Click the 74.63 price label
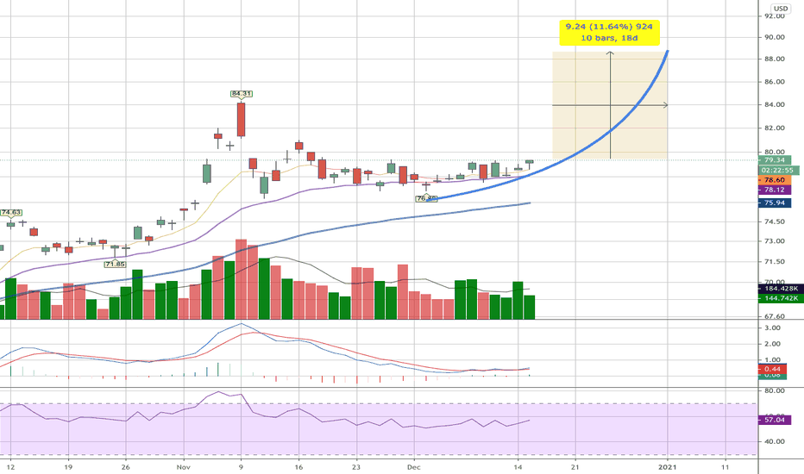Screen dimensions: 804x474 tap(10, 212)
